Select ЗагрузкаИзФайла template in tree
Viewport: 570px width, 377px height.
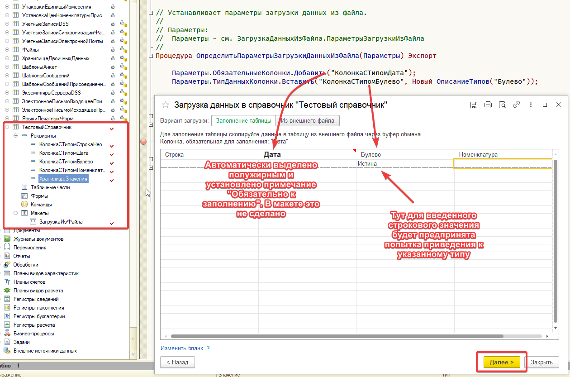61,222
